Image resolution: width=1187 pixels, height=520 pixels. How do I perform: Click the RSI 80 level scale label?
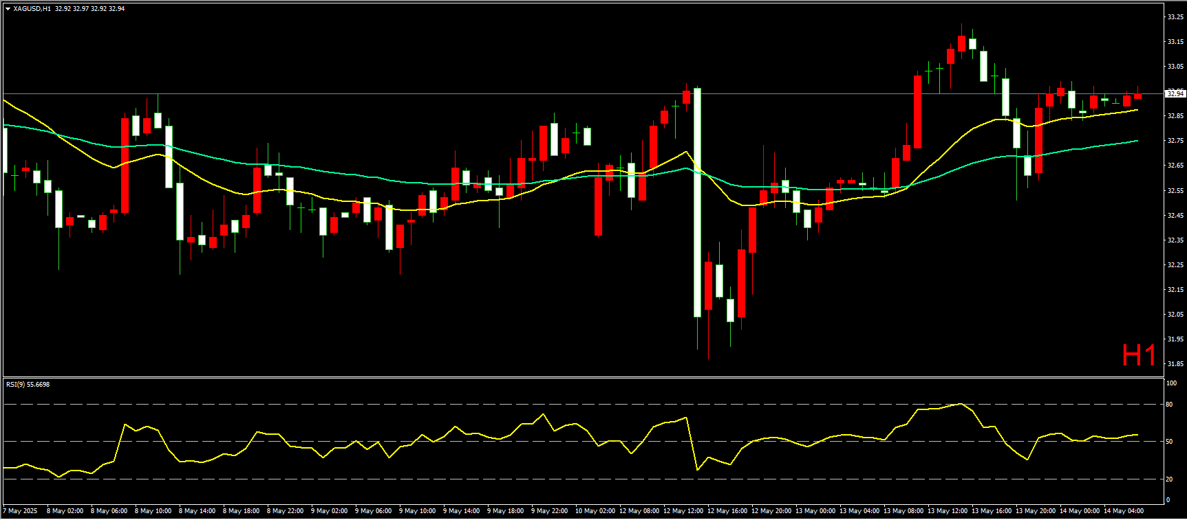click(1169, 405)
